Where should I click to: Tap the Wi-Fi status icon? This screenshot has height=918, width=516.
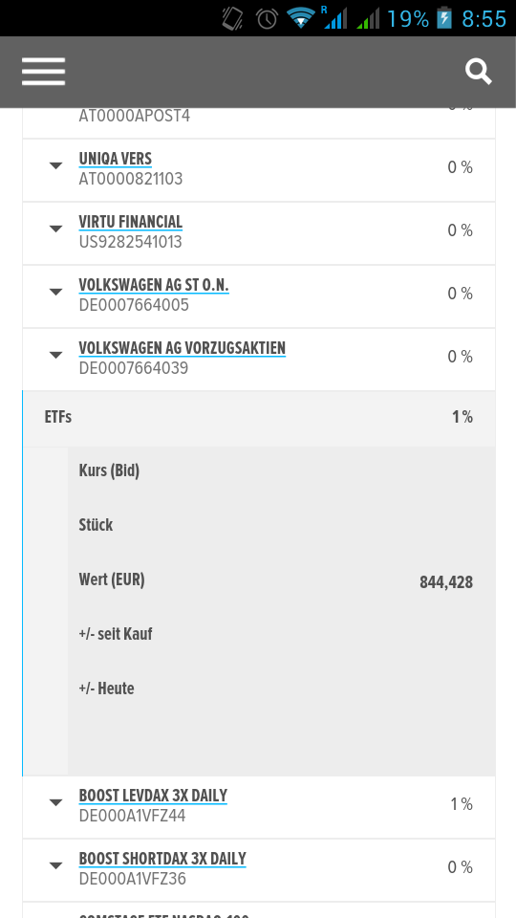pos(301,18)
